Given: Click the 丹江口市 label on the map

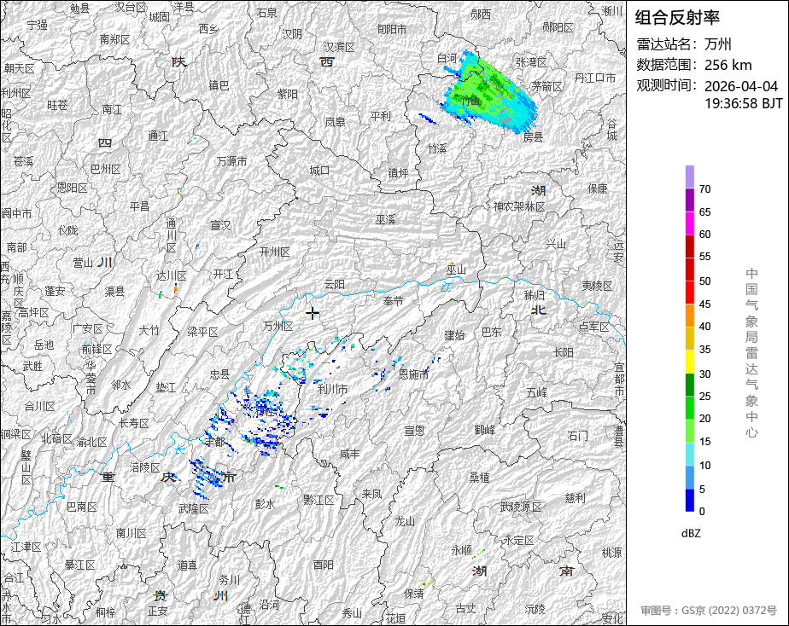Looking at the screenshot, I should (595, 78).
